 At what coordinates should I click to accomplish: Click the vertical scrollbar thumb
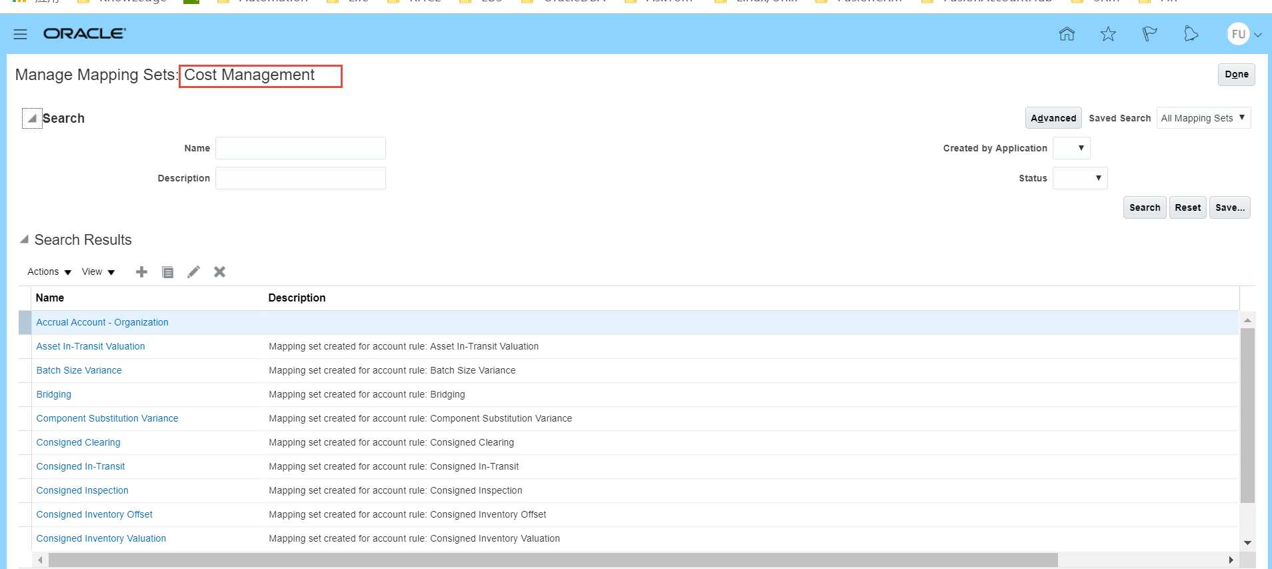pos(1247,415)
